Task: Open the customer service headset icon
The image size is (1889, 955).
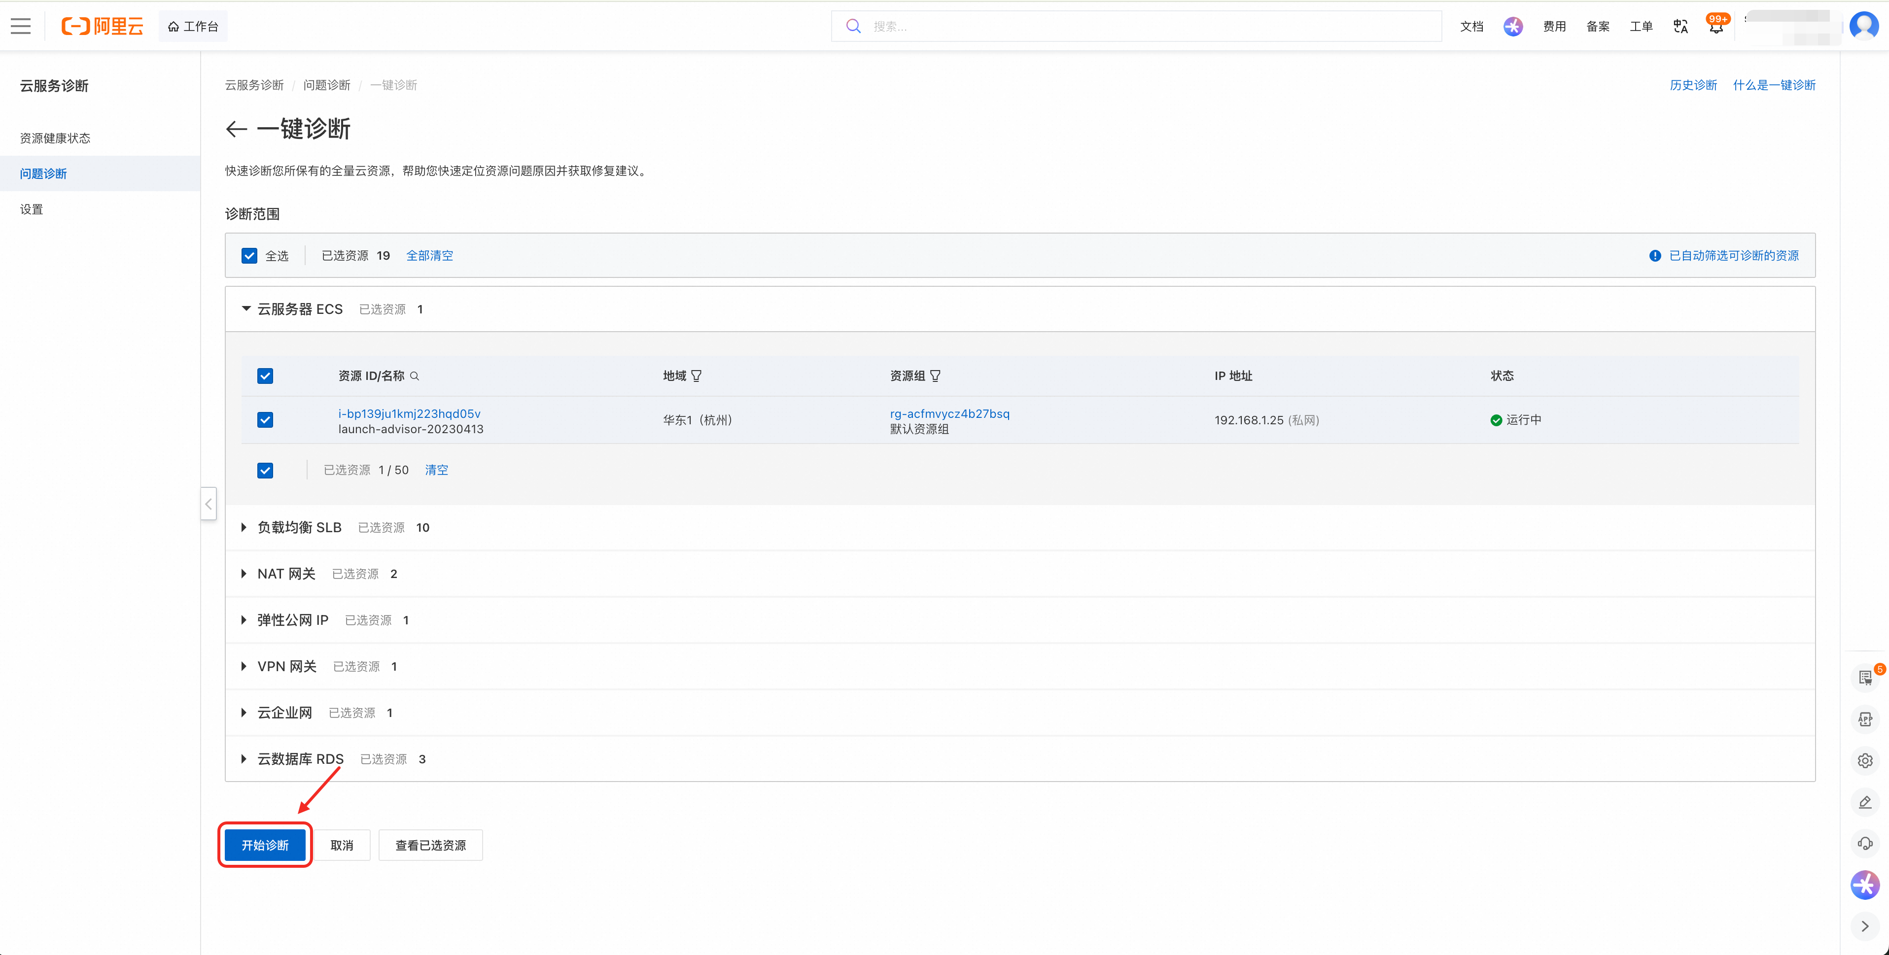Action: click(x=1865, y=843)
